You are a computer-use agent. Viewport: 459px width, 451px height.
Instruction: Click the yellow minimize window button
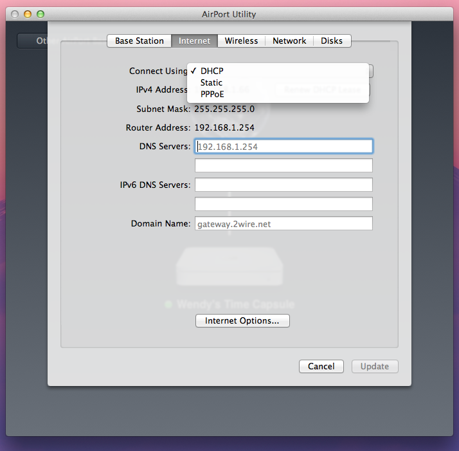(28, 14)
